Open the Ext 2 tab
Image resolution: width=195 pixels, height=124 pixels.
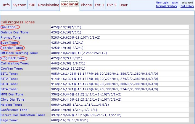pyautogui.click(x=112, y=5)
